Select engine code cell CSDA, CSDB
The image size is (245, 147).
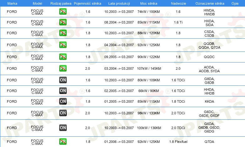(209, 34)
